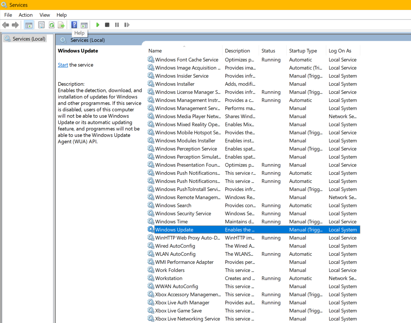Sort services by the Name column header
Screen dimensions: 411x323
[x=184, y=51]
